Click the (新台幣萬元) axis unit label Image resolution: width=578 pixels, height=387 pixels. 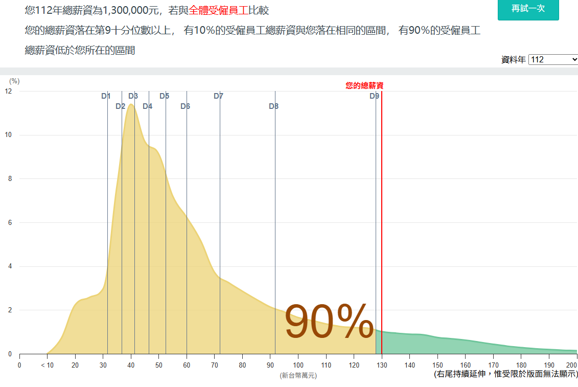[298, 376]
